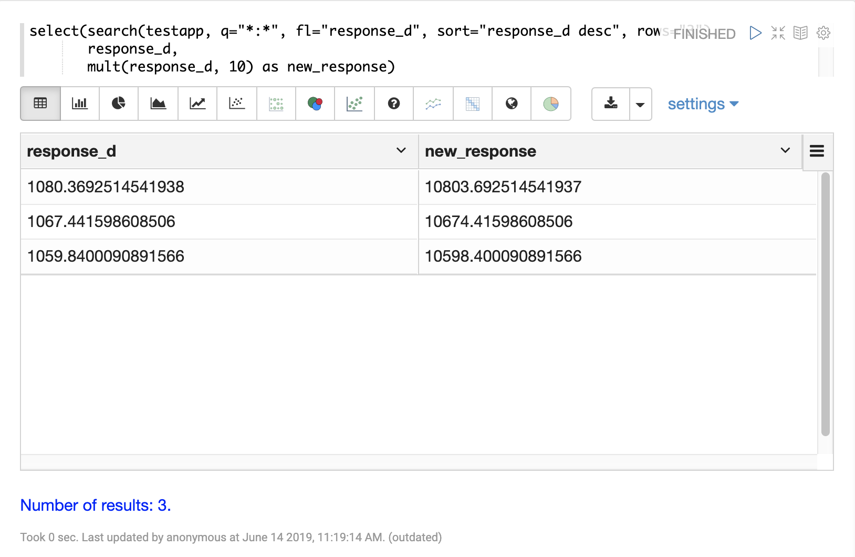Open paragraph settings gear menu
The image size is (855, 557).
(823, 33)
